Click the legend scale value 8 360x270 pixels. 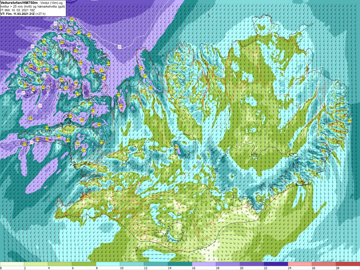point(97,268)
